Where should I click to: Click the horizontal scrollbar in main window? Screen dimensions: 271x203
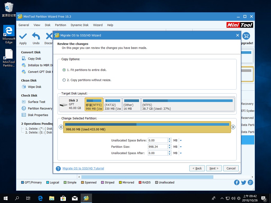tap(147, 177)
